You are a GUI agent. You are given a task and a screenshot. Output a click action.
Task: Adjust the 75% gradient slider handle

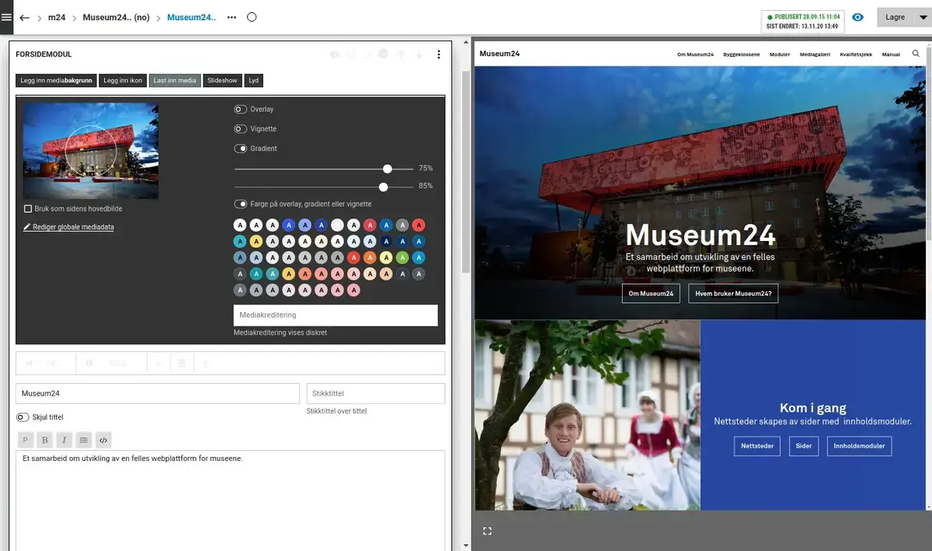click(387, 169)
